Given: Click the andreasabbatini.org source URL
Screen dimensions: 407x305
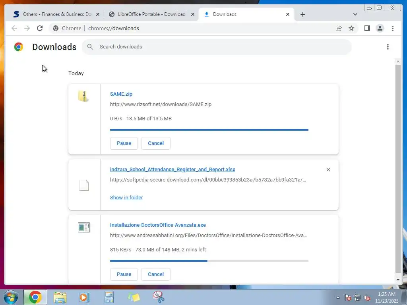Looking at the screenshot, I should (x=208, y=235).
